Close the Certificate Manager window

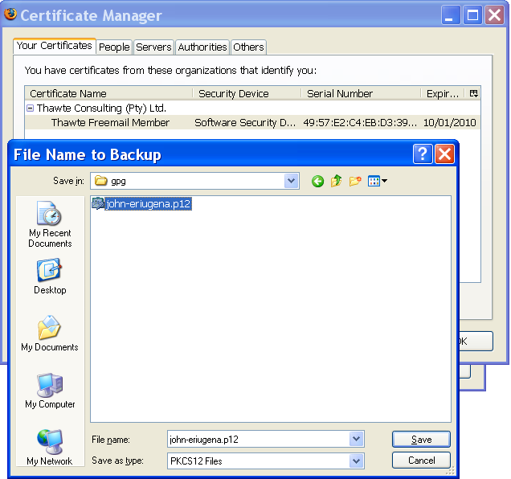click(494, 15)
